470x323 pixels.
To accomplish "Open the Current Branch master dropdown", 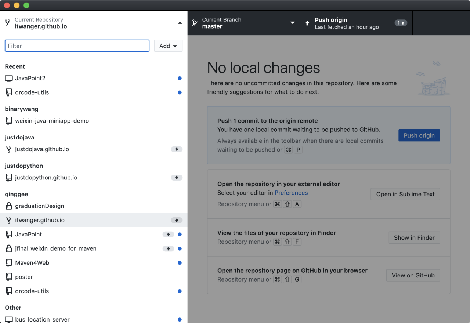I will 243,23.
